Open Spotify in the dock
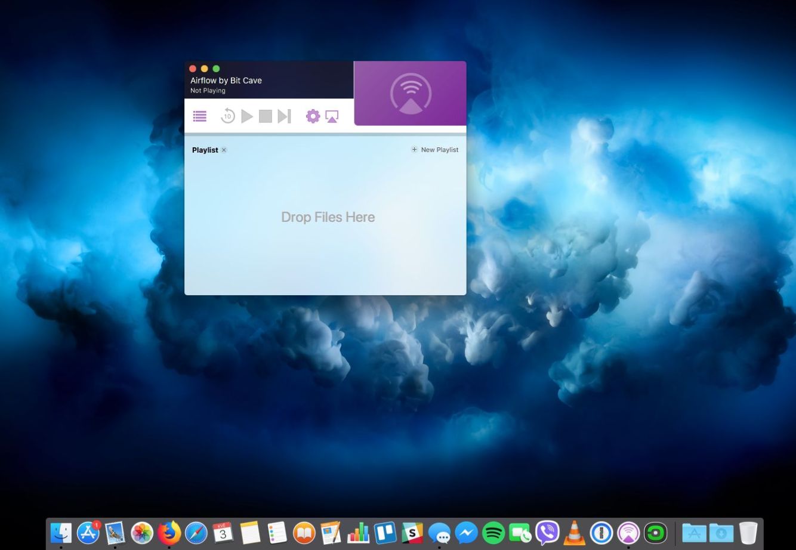This screenshot has height=550, width=796. 493,533
